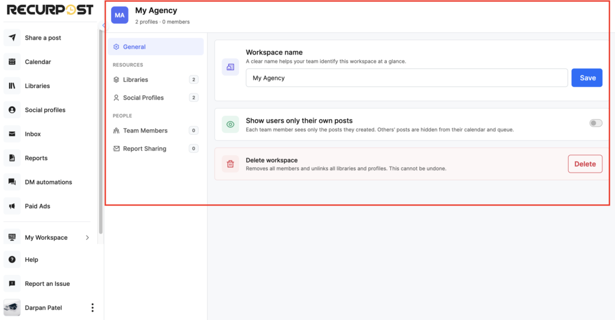615x320 pixels.
Task: Expand the My Workspace chevron
Action: tap(88, 237)
